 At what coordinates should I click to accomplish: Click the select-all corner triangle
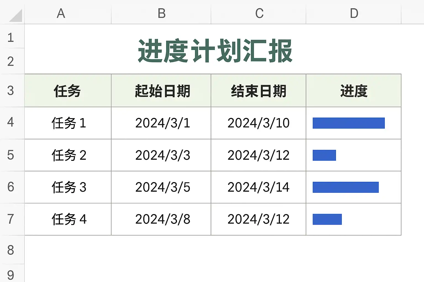[x=15, y=15]
